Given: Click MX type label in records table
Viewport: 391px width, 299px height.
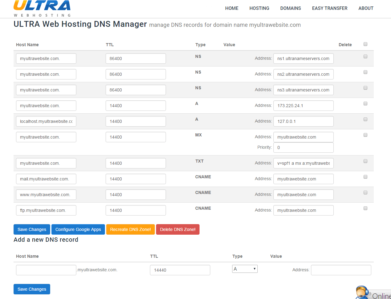Looking at the screenshot, I should pyautogui.click(x=199, y=135).
